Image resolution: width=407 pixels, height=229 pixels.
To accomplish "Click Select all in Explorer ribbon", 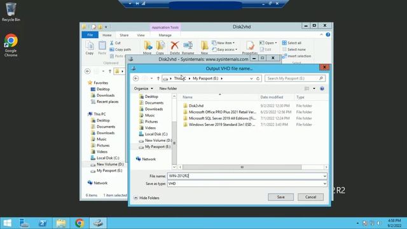I will 292,43.
